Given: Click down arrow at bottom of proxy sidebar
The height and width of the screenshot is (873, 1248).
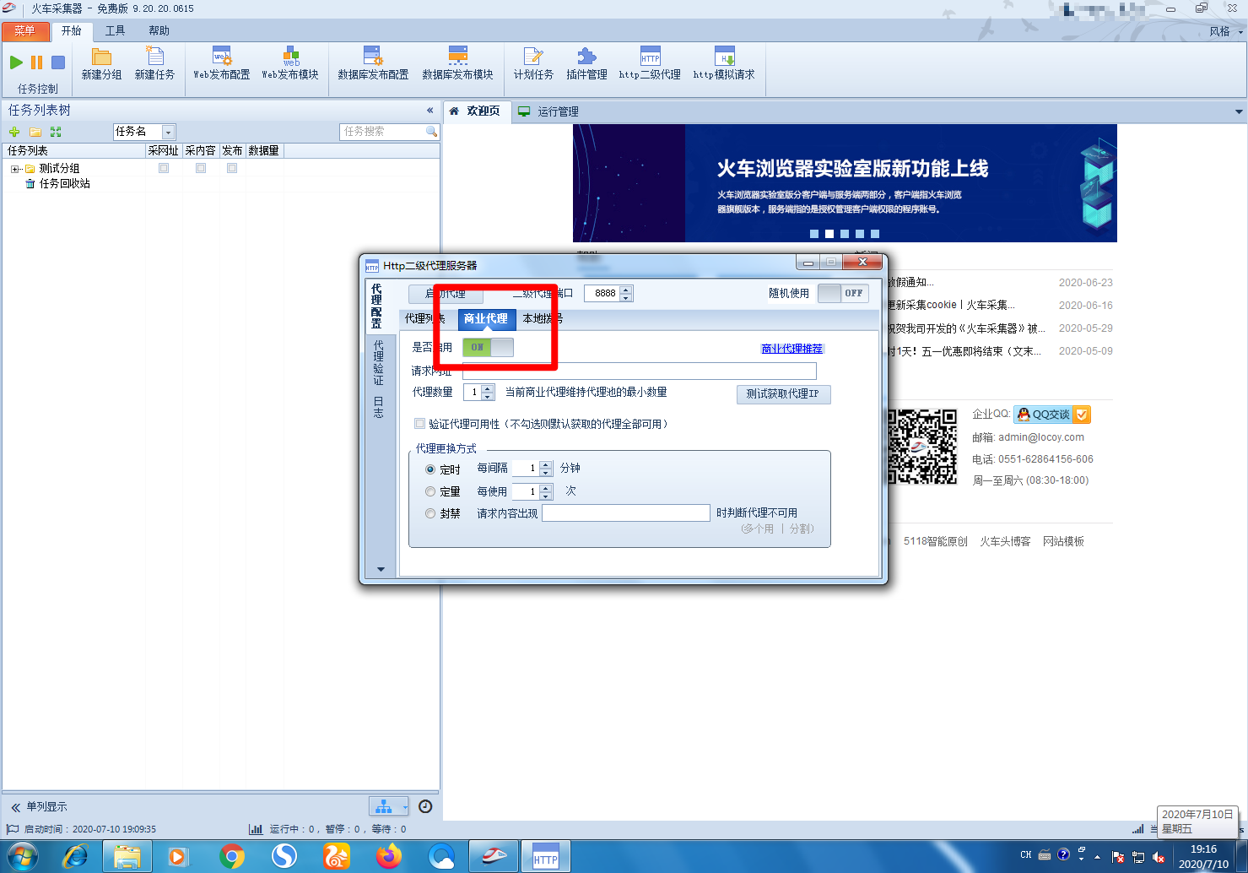Looking at the screenshot, I should click(381, 569).
